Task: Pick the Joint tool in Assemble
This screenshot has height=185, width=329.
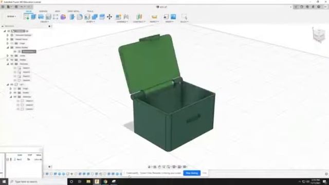Action: pyautogui.click(x=126, y=17)
